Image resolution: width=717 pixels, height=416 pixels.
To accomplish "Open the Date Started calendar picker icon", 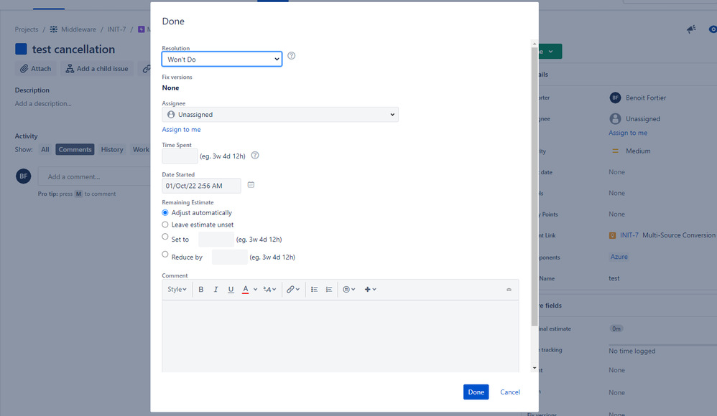I will click(x=251, y=185).
